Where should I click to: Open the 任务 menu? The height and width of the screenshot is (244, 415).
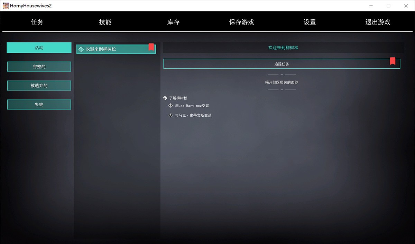[x=37, y=22]
